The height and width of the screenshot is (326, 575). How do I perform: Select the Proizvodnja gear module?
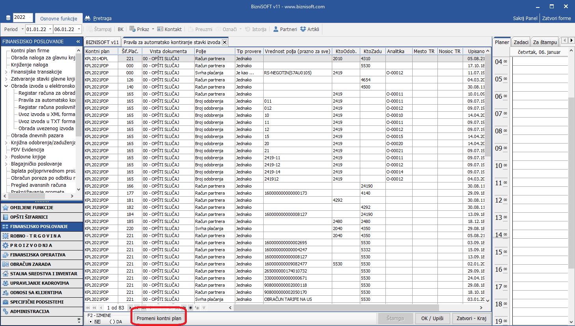click(x=32, y=245)
